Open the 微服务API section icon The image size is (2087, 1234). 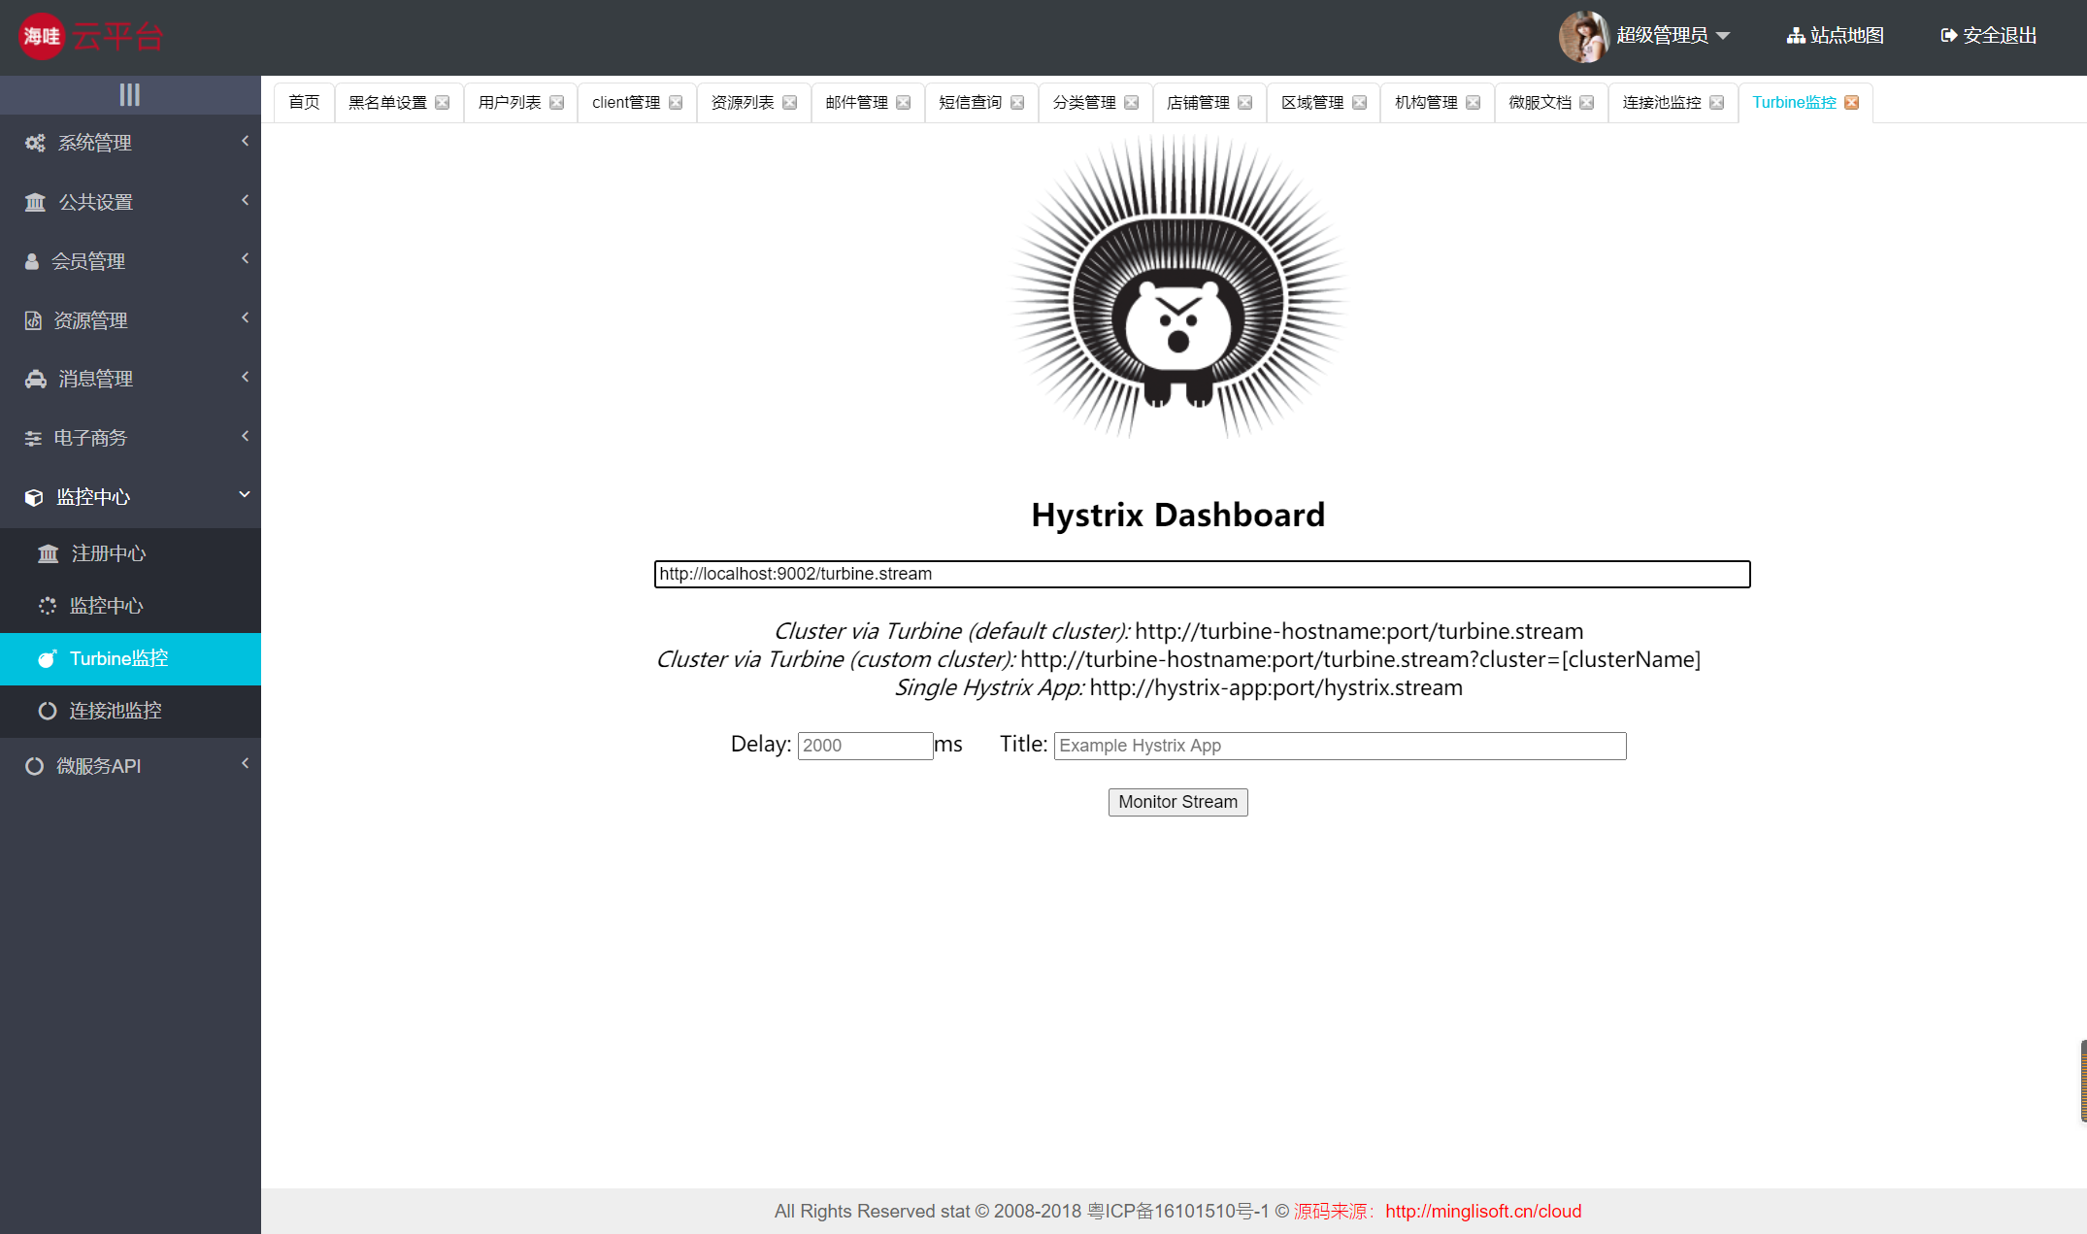tap(35, 765)
